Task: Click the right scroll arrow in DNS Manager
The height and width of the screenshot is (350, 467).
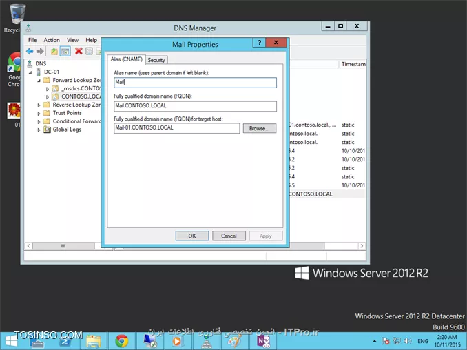Action: [362, 246]
